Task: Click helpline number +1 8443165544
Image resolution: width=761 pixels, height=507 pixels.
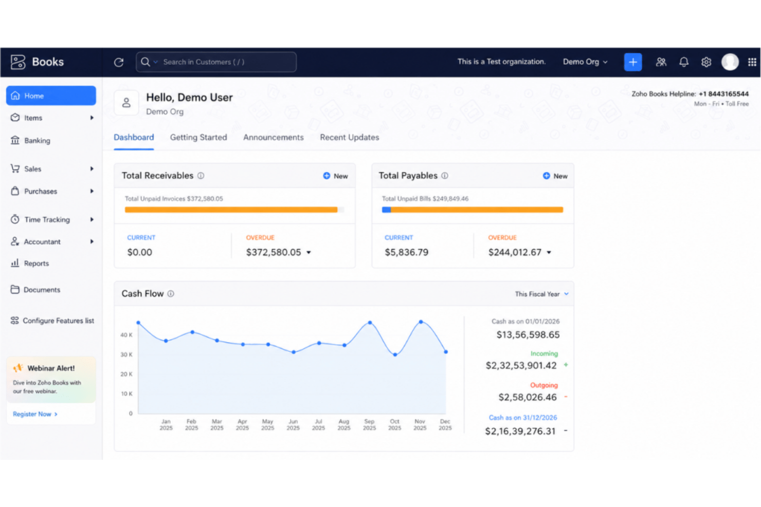Action: pyautogui.click(x=723, y=94)
